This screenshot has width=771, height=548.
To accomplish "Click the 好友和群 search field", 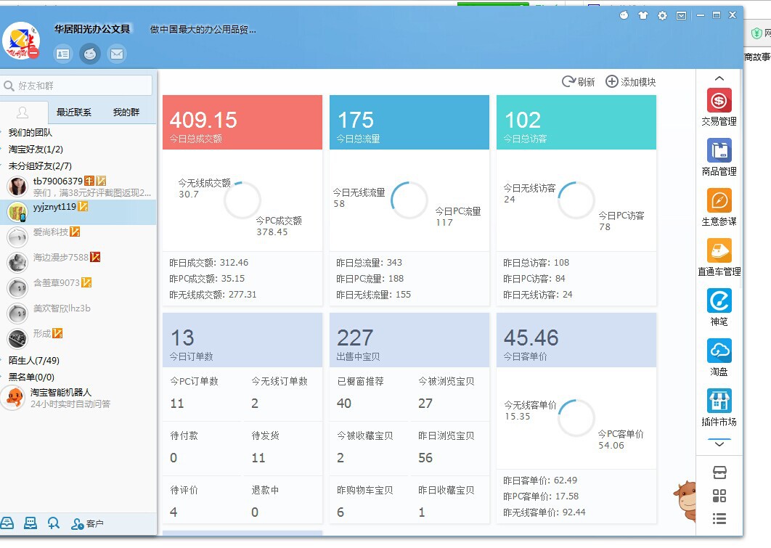I will 80,86.
